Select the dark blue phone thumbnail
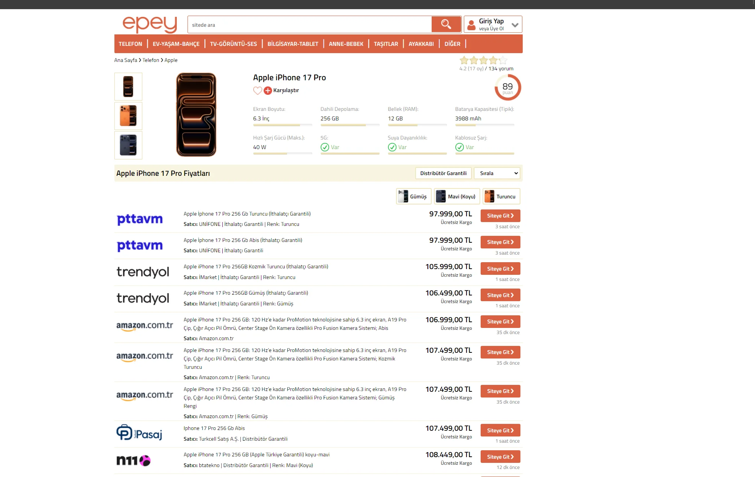Viewport: 755px width, 477px height. pyautogui.click(x=128, y=145)
